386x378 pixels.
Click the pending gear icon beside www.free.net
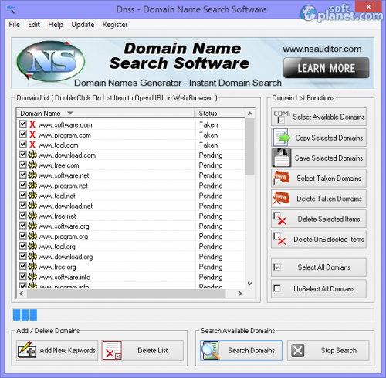[32, 216]
